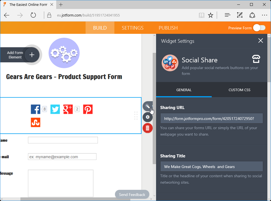Open widget properties via the gear icon
This screenshot has height=201, width=271.
[148, 117]
